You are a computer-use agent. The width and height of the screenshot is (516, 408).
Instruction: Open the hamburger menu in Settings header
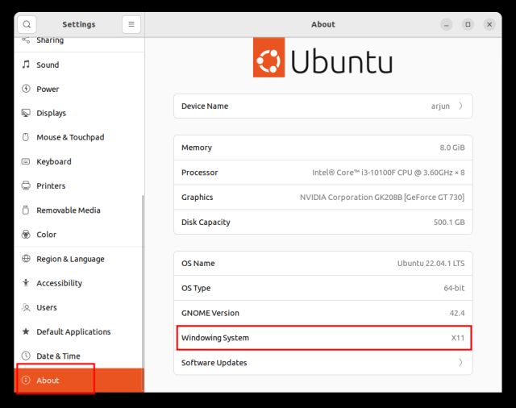131,24
